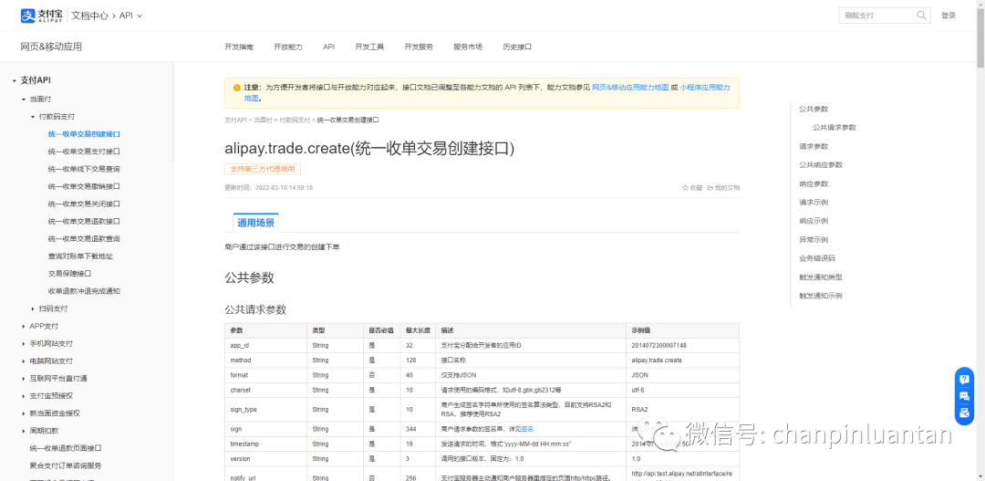Click the 支持第三方代理调用 tag

[263, 169]
